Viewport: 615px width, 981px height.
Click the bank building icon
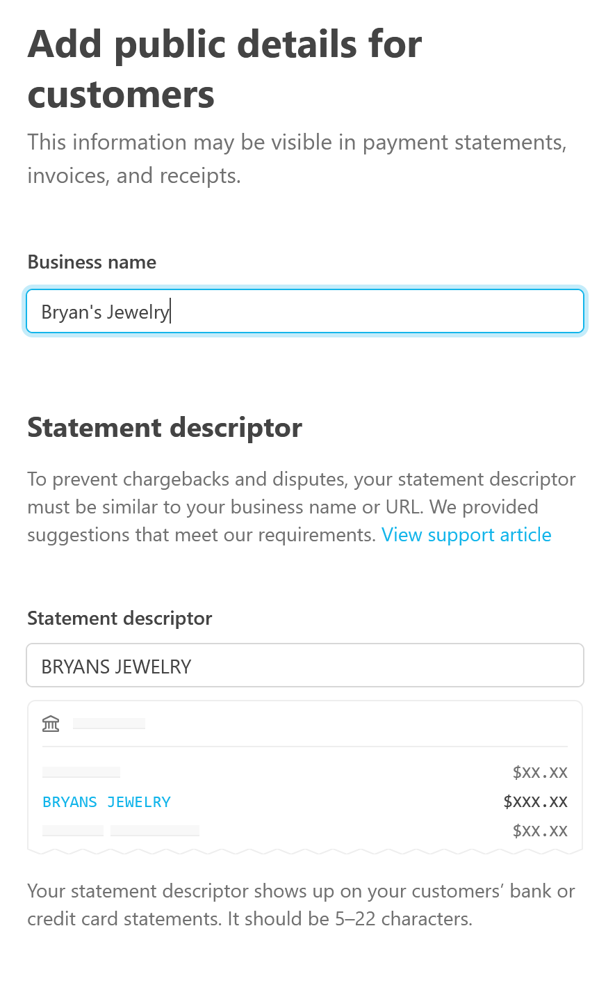click(x=51, y=724)
